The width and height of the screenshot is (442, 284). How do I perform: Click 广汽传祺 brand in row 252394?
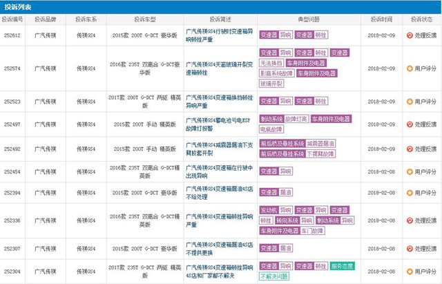[x=46, y=193]
